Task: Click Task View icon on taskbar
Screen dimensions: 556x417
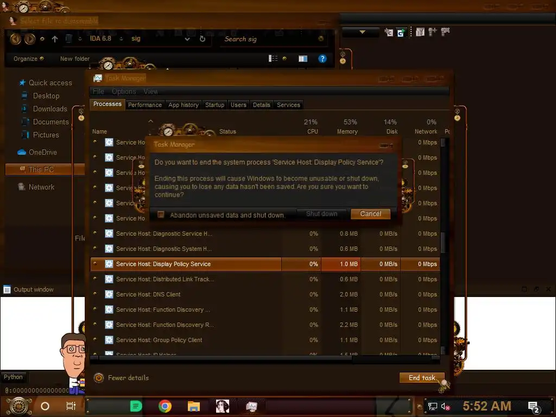Action: [x=71, y=406]
